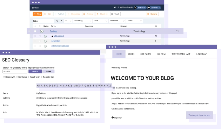The height and width of the screenshot is (129, 221).
Task: Open the Testing term link
Action: (x=53, y=31)
